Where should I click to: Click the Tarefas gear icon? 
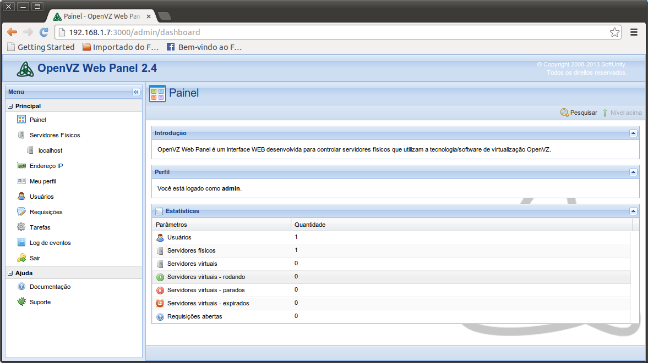click(x=21, y=227)
